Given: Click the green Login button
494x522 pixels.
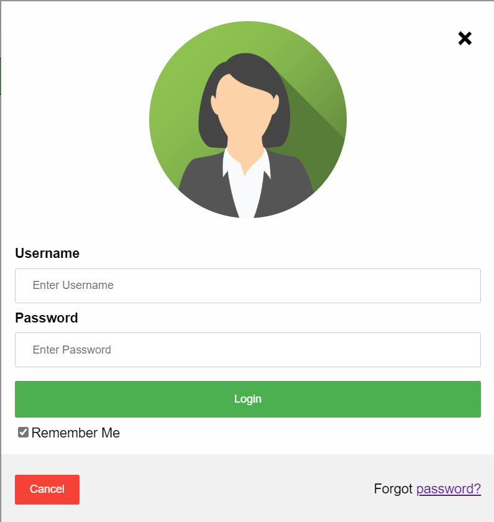Looking at the screenshot, I should click(x=248, y=399).
